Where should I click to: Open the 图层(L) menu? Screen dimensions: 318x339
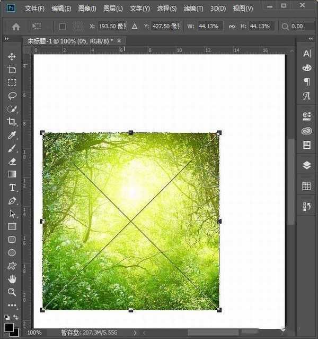(x=113, y=9)
